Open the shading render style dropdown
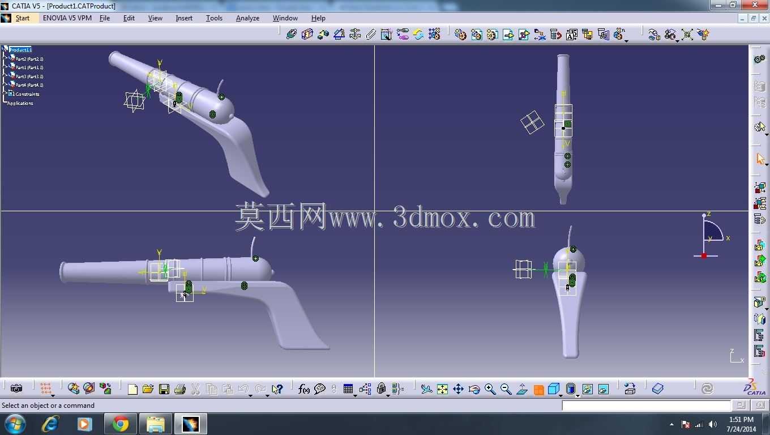This screenshot has width=770, height=435. [578, 395]
